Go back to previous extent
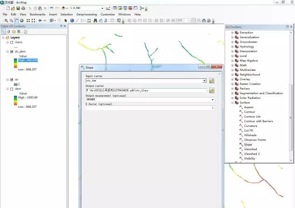This screenshot has height=208, width=295. 40,21
